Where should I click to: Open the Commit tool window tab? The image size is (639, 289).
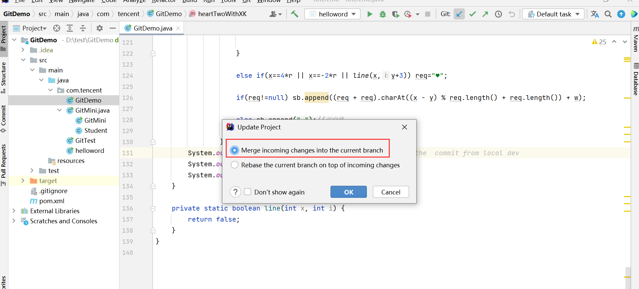pyautogui.click(x=4, y=119)
